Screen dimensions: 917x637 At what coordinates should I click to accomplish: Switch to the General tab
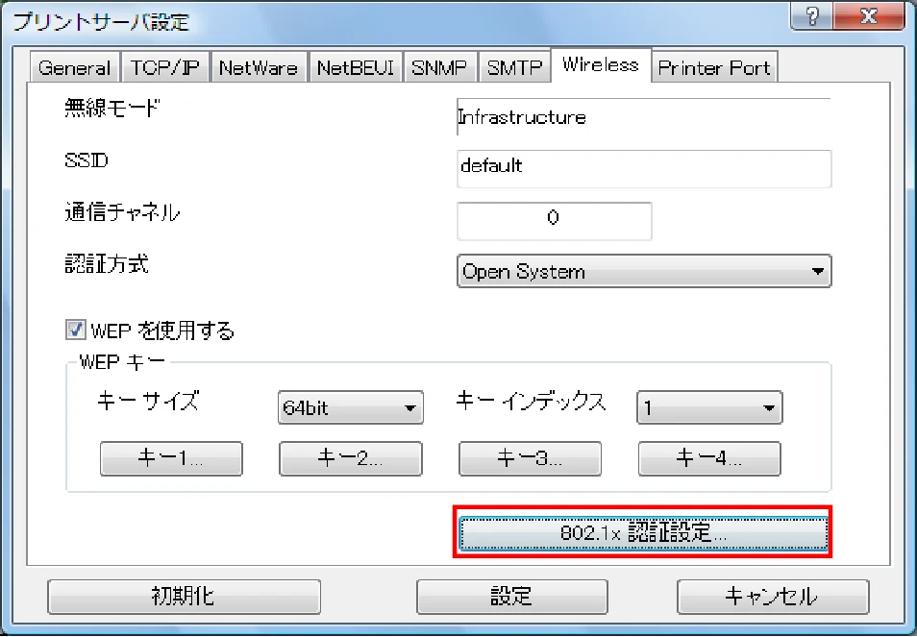75,67
